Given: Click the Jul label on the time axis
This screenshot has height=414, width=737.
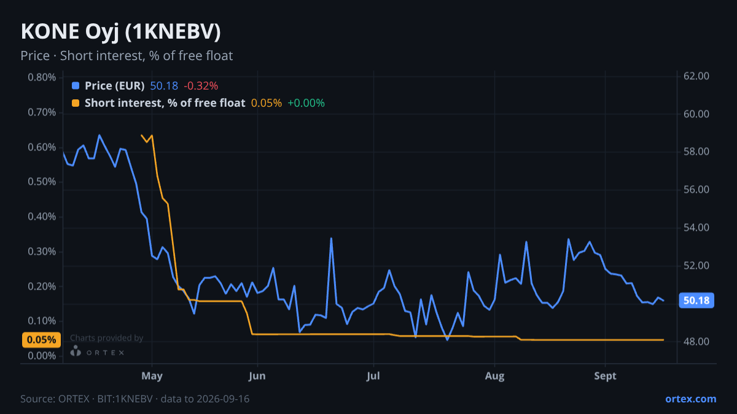Looking at the screenshot, I should [373, 376].
